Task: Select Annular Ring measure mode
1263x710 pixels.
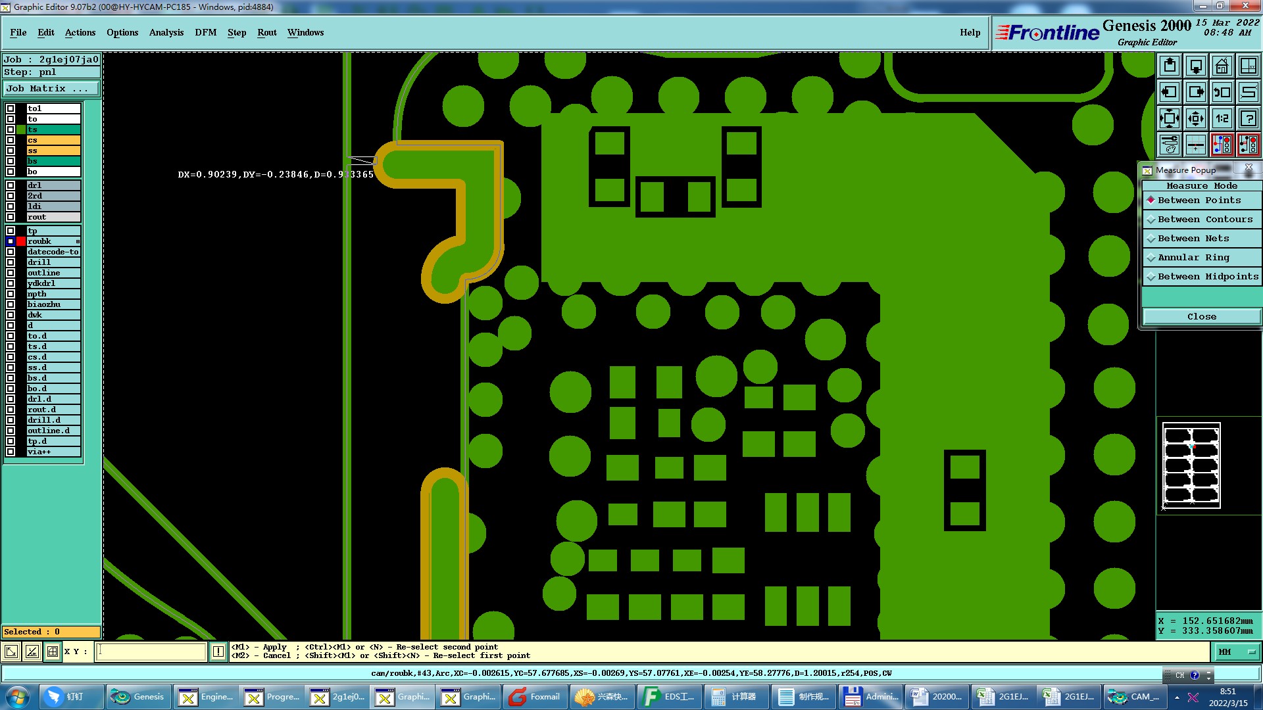Action: [1193, 258]
